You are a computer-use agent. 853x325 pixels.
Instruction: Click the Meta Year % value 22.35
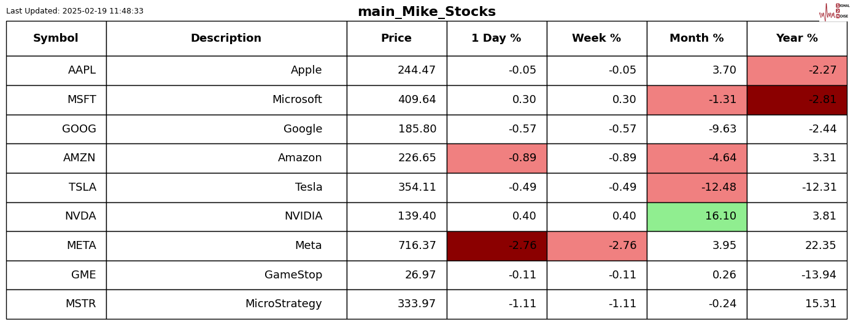coord(820,246)
